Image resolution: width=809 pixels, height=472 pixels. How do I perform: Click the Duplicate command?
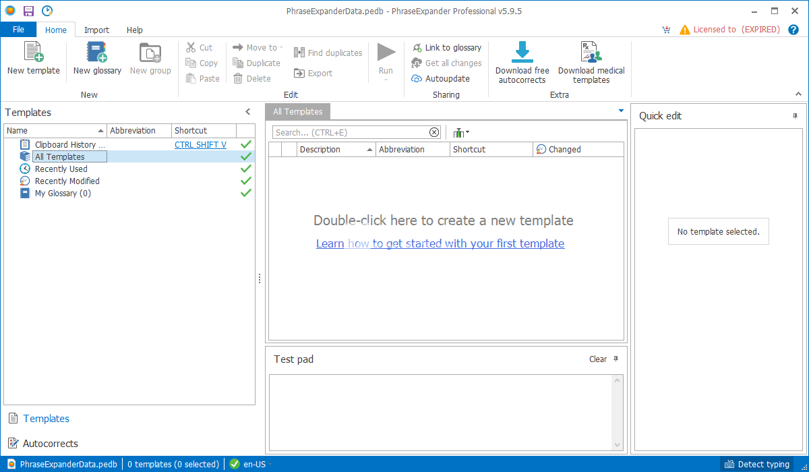coord(256,63)
